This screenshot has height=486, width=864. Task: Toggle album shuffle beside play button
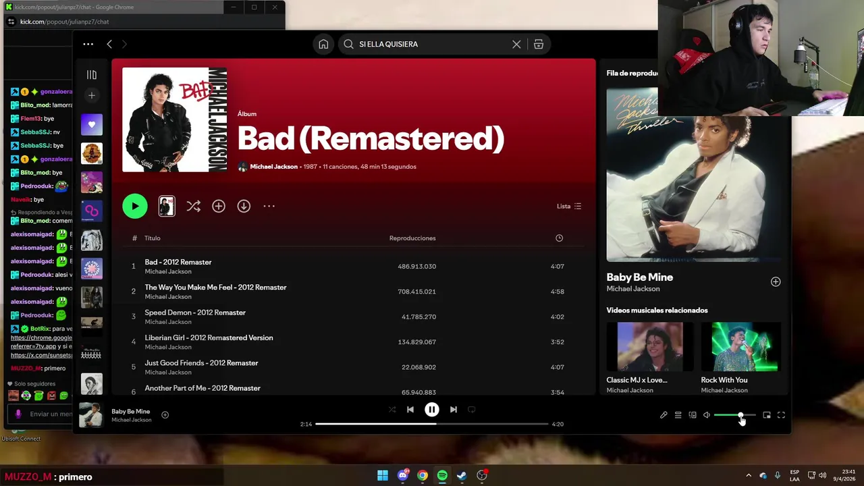point(193,206)
